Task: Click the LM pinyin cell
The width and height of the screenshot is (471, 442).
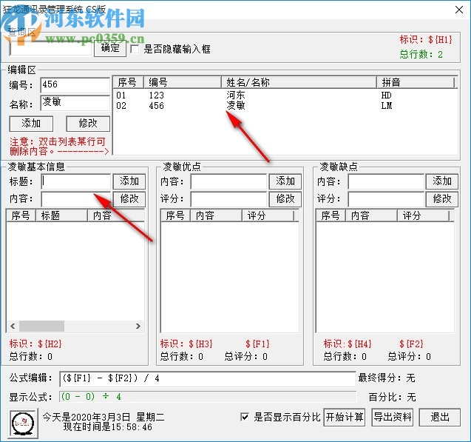Action: coord(387,106)
